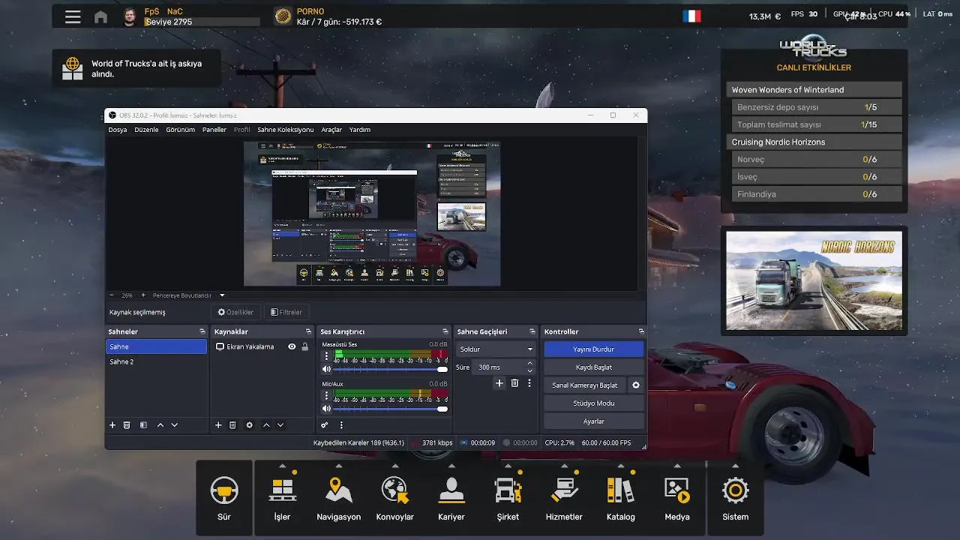Open the Navigasyon map icon

(339, 492)
